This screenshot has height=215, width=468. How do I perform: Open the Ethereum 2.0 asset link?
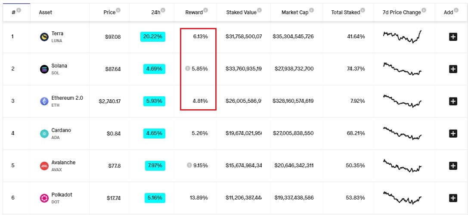(x=67, y=98)
